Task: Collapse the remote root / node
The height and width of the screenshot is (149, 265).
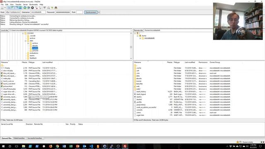Action: [x=135, y=33]
